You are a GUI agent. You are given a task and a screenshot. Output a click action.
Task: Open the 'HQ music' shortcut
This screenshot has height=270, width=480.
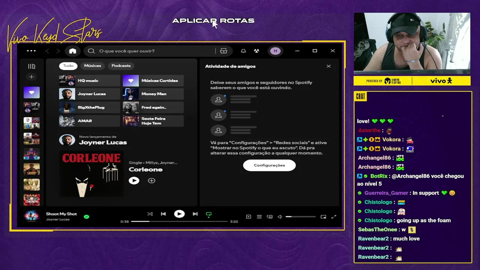click(90, 81)
